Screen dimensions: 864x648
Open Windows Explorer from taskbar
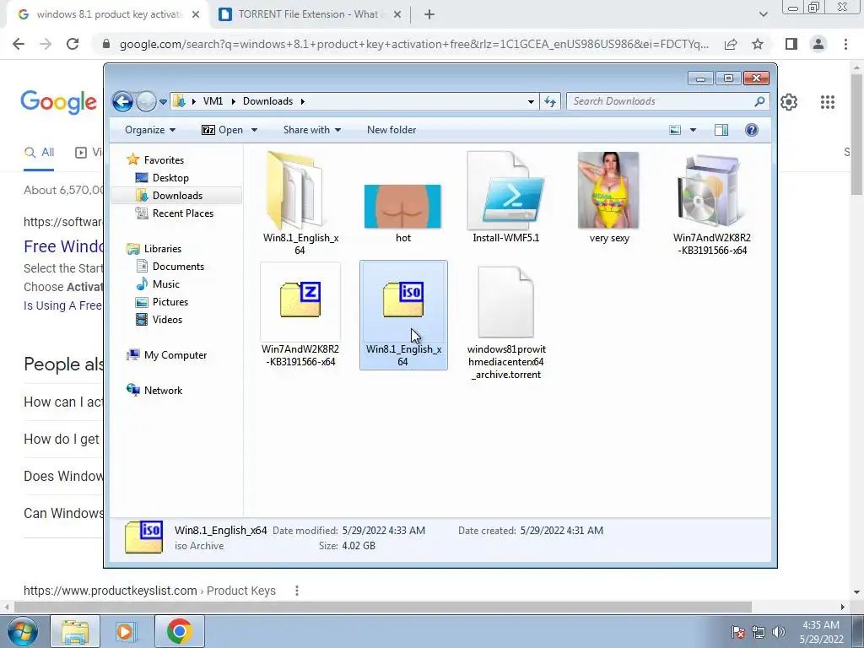(x=75, y=631)
